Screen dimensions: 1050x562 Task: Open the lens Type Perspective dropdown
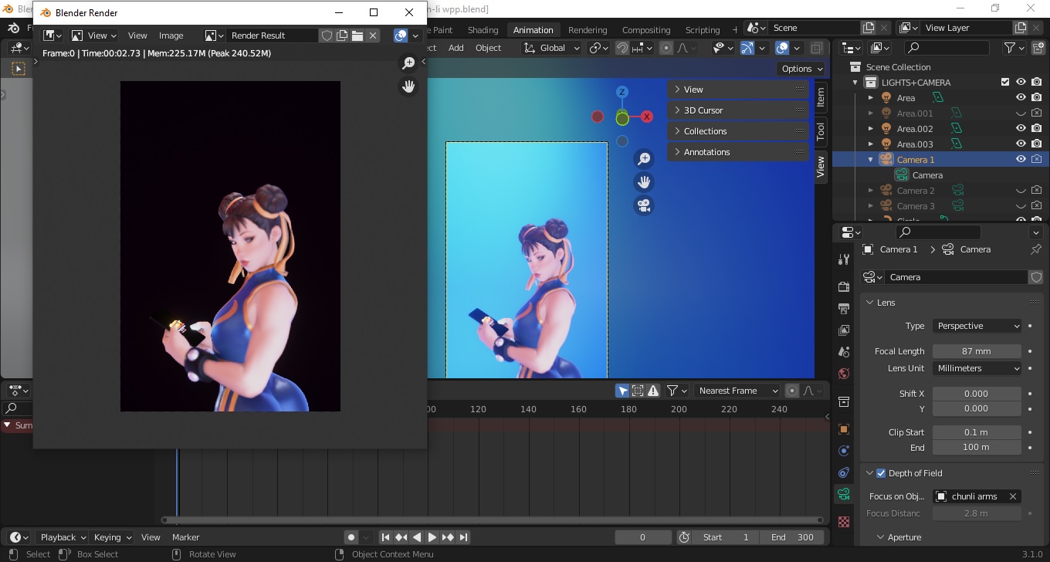[x=977, y=326]
